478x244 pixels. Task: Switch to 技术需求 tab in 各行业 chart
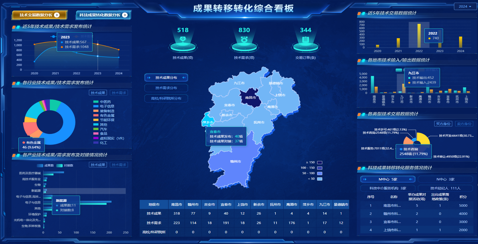tap(119, 93)
